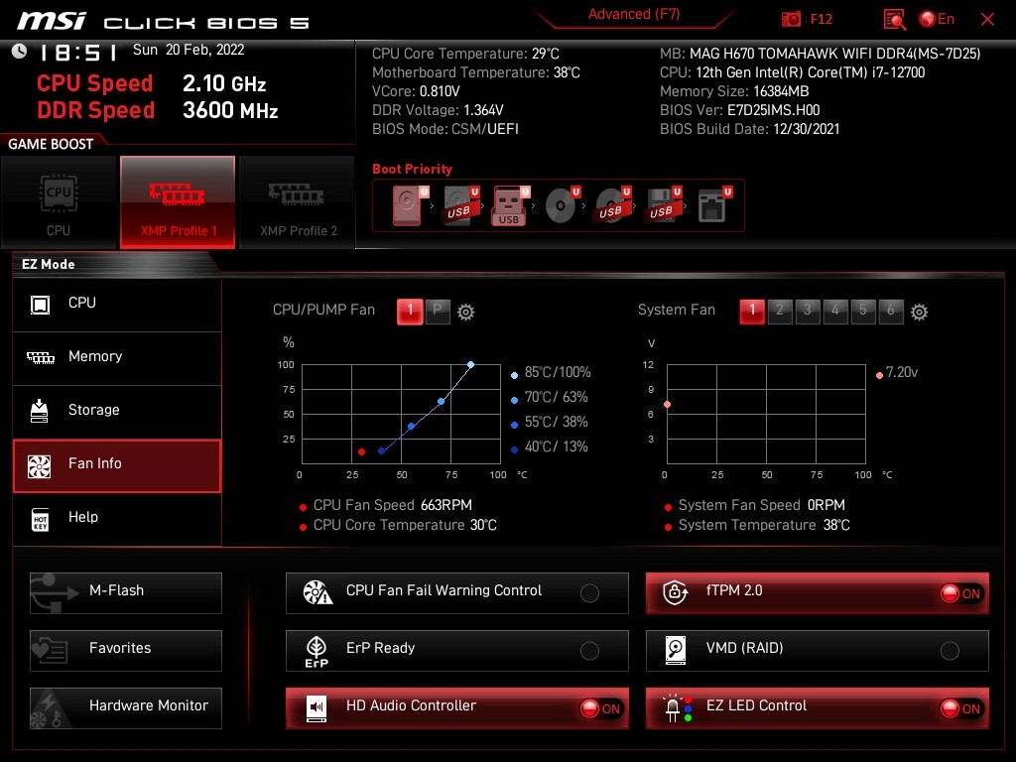
Task: Select the network boot device icon
Action: coord(714,205)
